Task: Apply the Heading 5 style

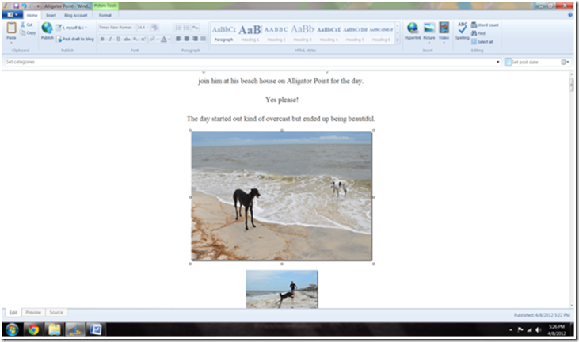Action: pos(355,32)
